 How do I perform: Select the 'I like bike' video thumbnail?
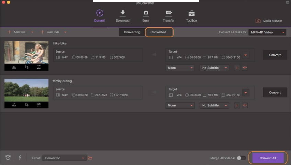26,53
